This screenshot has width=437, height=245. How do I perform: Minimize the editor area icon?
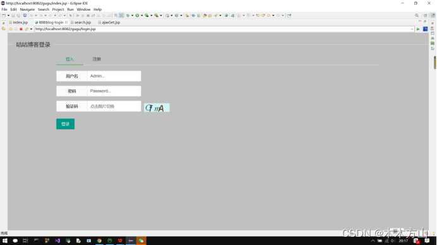420,21
